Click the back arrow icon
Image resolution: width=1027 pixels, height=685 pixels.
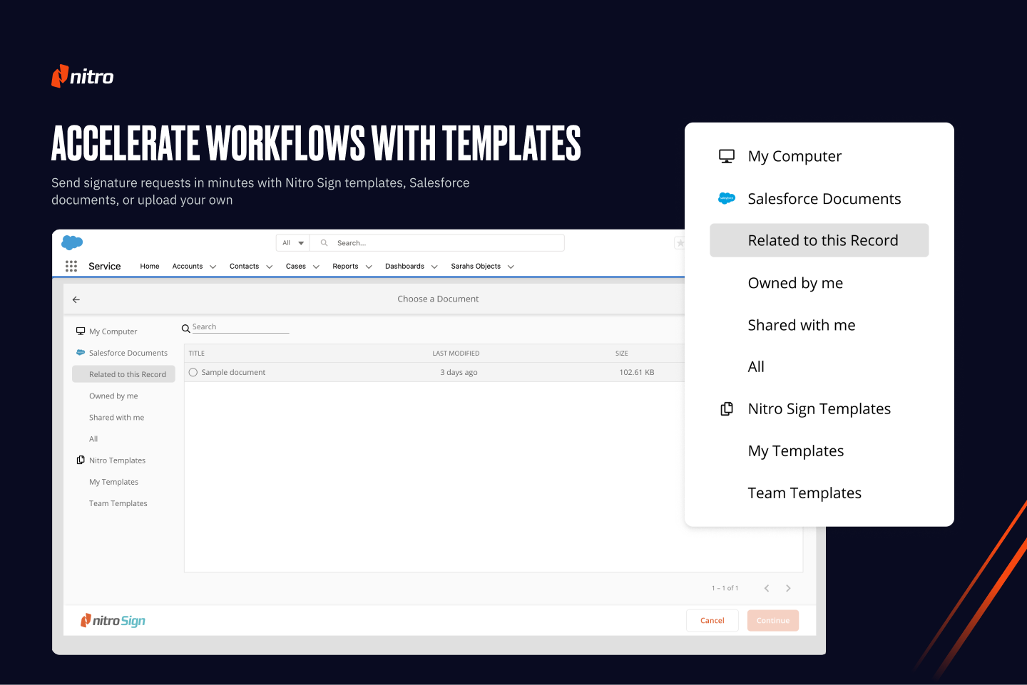coord(76,300)
